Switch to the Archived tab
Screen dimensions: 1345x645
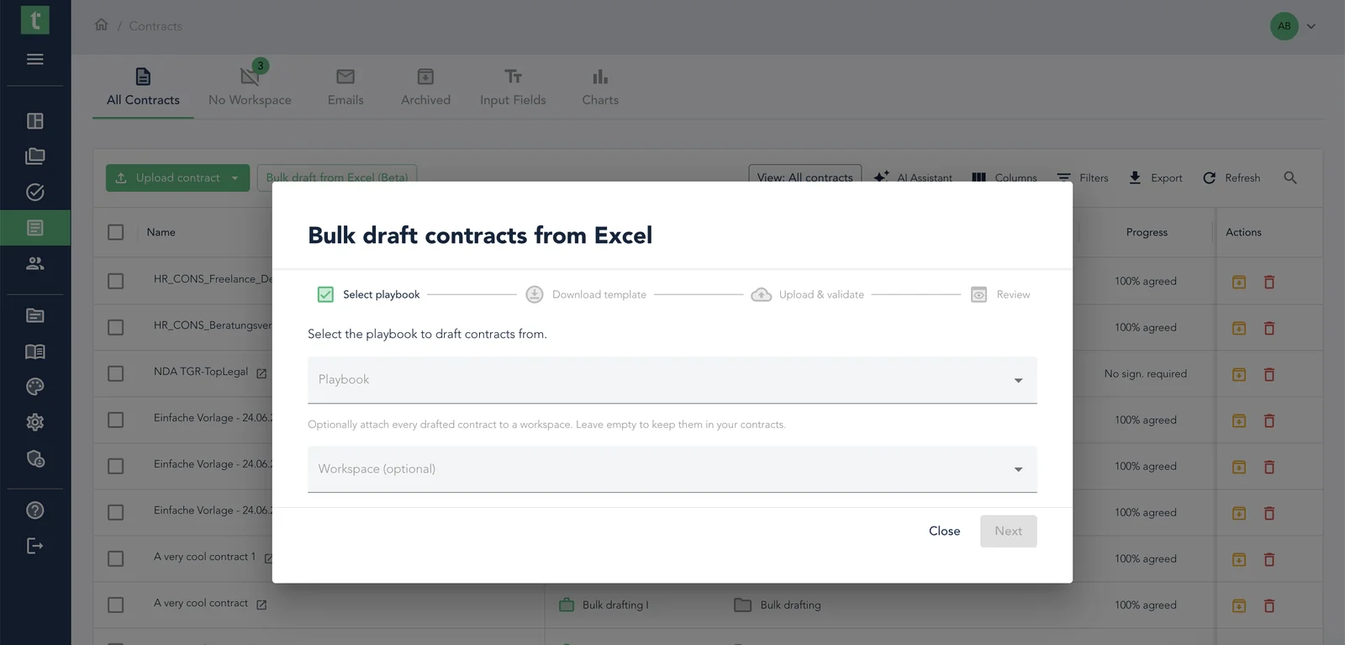point(425,87)
